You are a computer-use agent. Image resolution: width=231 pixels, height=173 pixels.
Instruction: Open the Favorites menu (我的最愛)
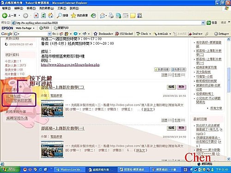tap(47, 8)
